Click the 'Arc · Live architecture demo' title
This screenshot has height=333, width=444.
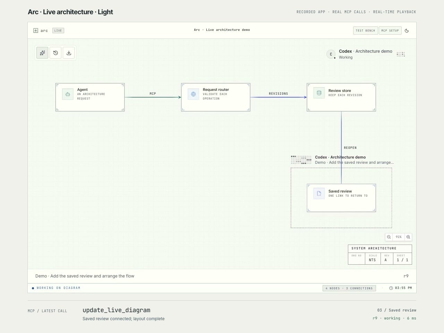[x=222, y=30]
